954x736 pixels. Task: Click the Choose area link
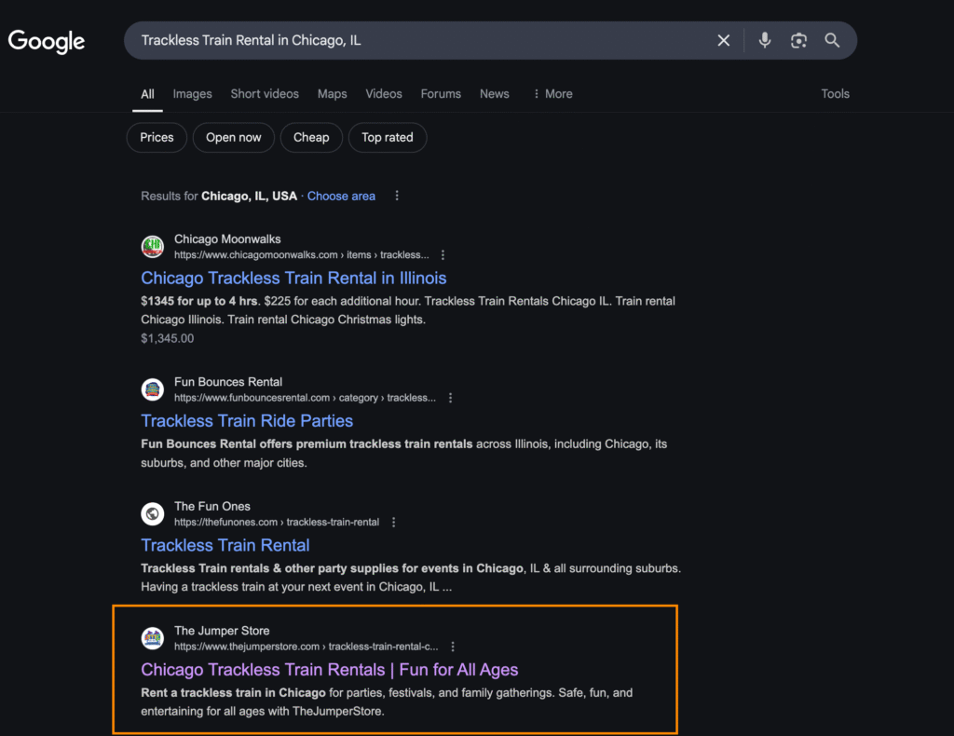coord(341,196)
